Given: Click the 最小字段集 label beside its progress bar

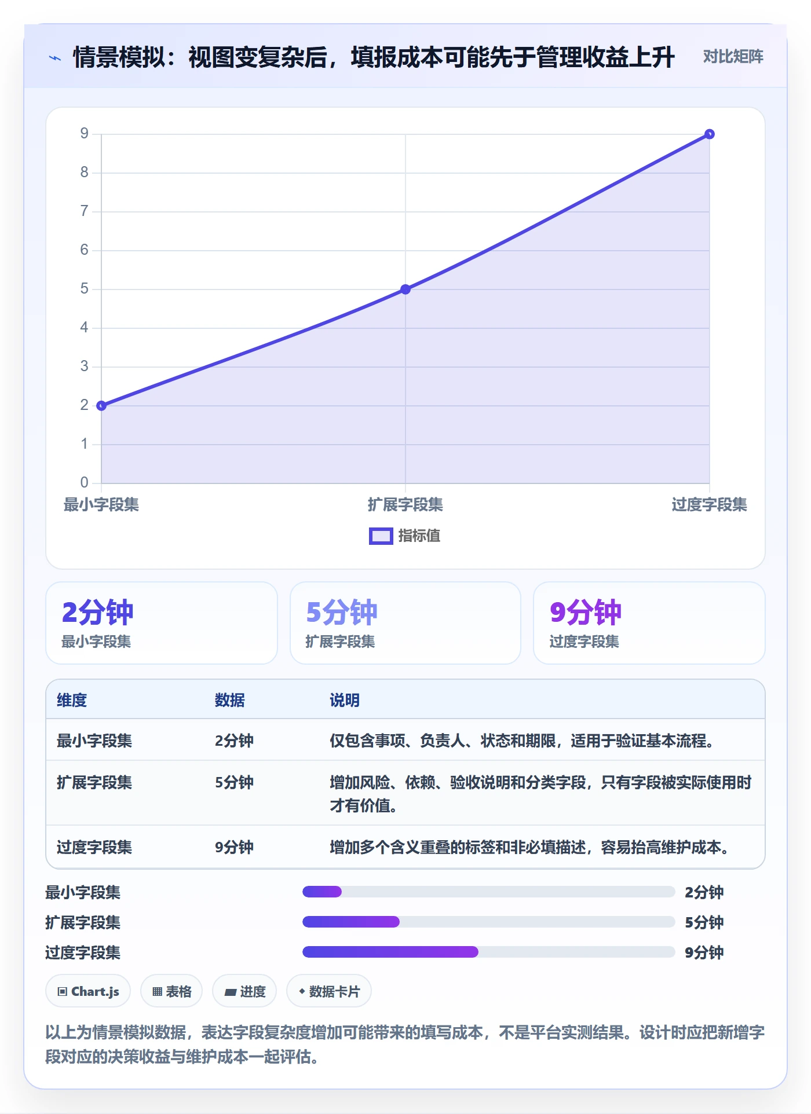Looking at the screenshot, I should (x=83, y=892).
